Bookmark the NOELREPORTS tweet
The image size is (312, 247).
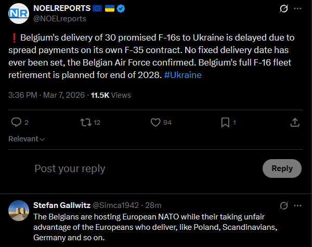click(x=225, y=122)
